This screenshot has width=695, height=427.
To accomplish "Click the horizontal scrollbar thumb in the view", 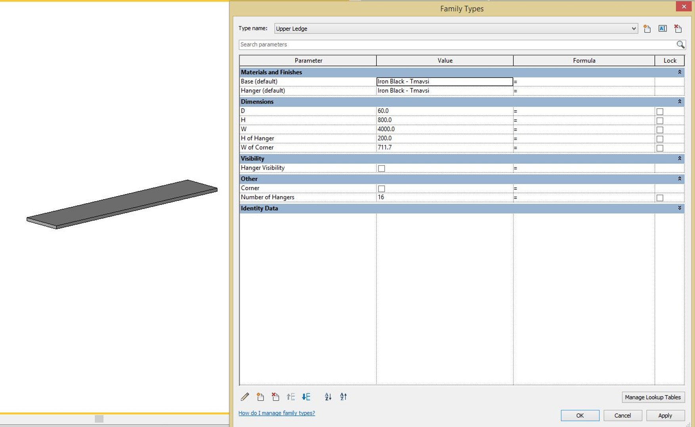I will point(99,419).
